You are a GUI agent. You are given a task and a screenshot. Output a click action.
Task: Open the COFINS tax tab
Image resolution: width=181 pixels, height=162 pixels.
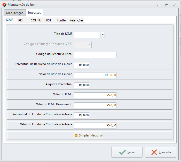click(36, 20)
